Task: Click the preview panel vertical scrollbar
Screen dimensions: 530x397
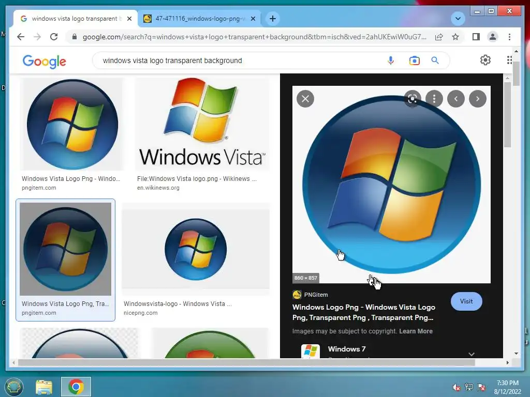Action: coord(507,115)
